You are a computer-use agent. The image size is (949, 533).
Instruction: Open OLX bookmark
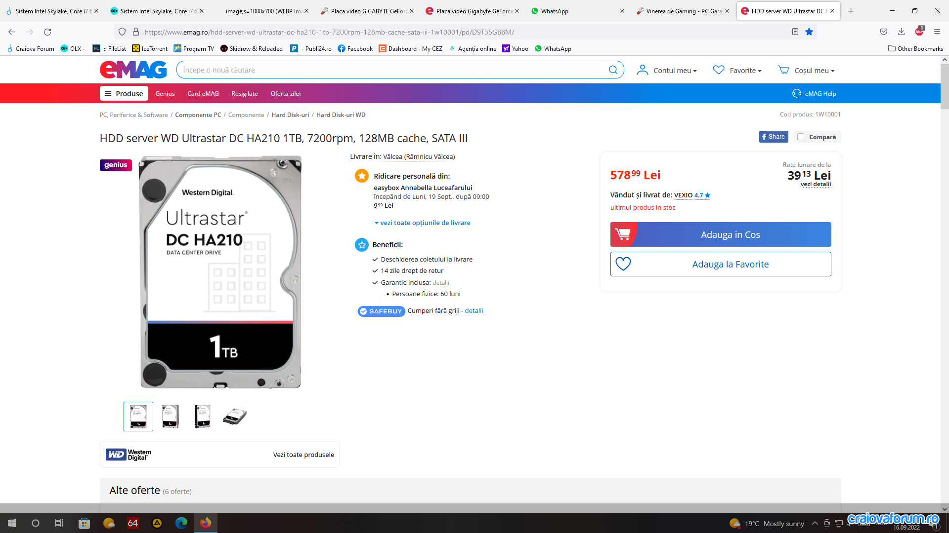pos(73,49)
